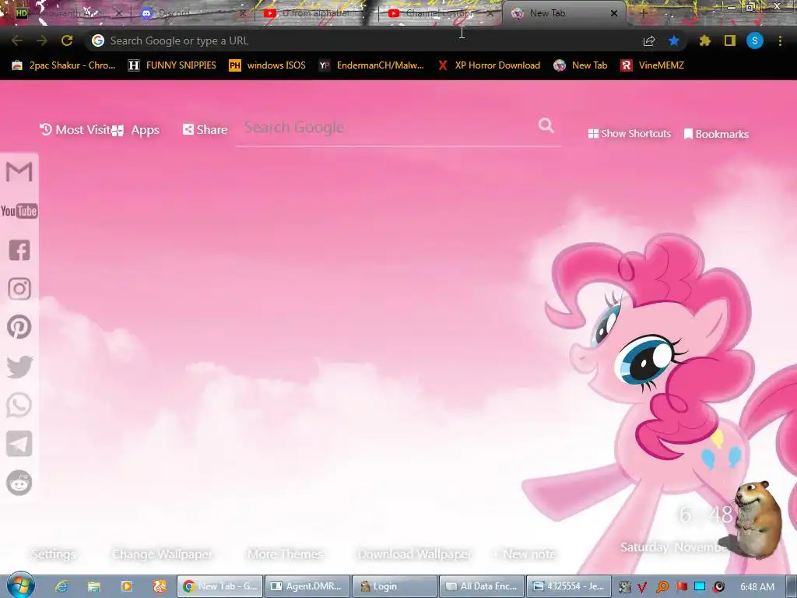Open the FUNNY SNIPPIES bookmark
Viewport: 797px width, 598px height.
172,65
